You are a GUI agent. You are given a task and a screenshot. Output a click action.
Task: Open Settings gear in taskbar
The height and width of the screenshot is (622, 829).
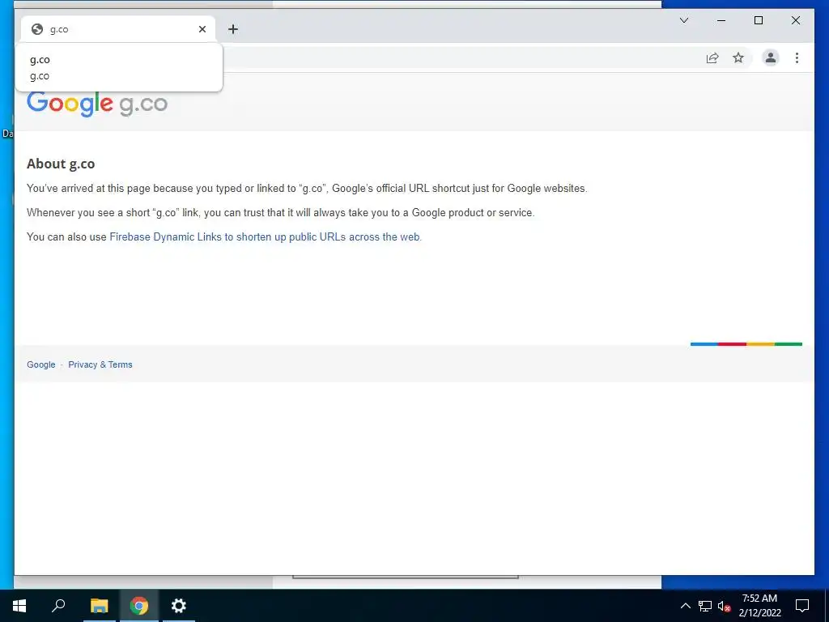[x=179, y=605]
